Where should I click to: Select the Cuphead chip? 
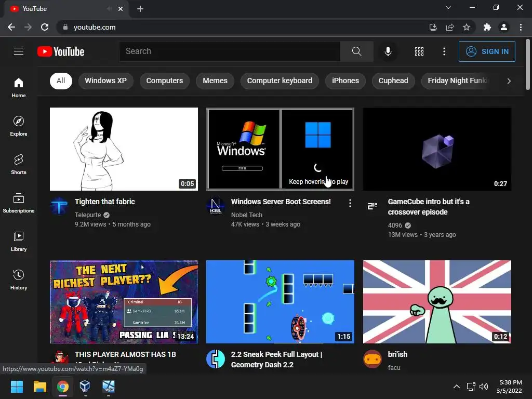tap(393, 81)
